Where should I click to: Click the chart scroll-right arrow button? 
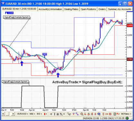click(x=13, y=114)
